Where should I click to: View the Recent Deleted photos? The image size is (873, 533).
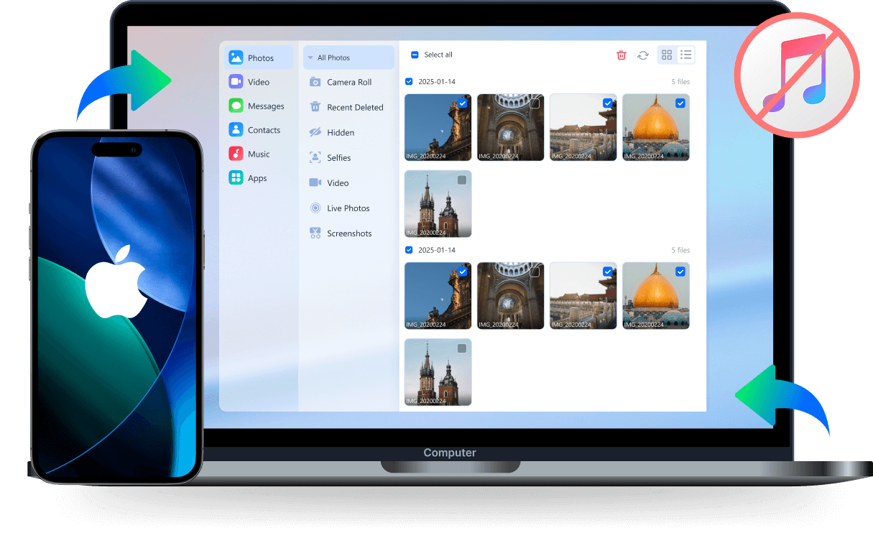coord(348,107)
